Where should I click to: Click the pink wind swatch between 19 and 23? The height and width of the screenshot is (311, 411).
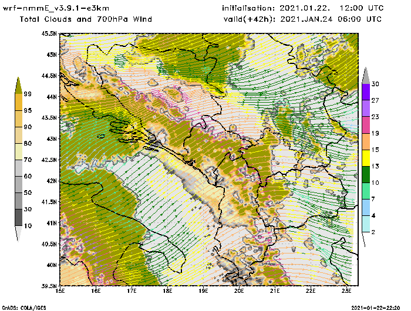click(366, 125)
